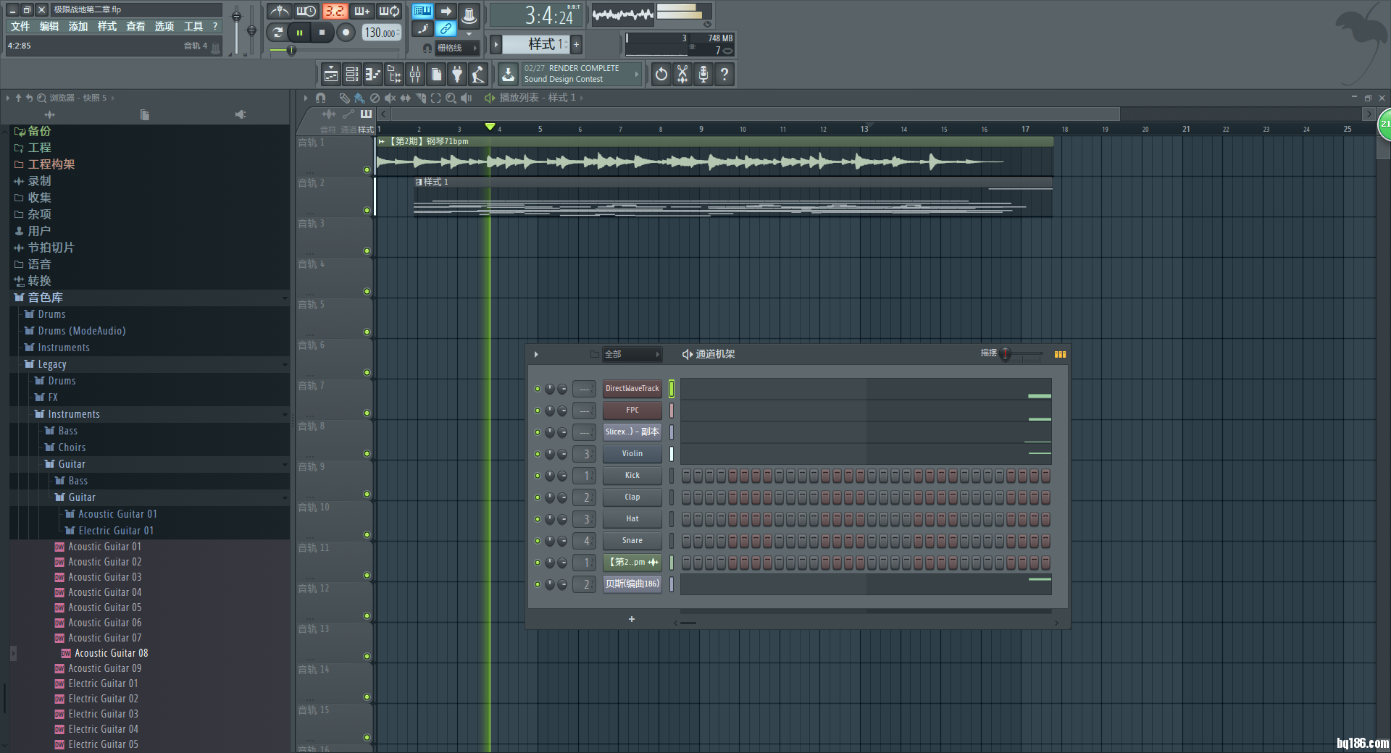The width and height of the screenshot is (1391, 753).
Task: Select the playlist mute tool
Action: click(390, 98)
